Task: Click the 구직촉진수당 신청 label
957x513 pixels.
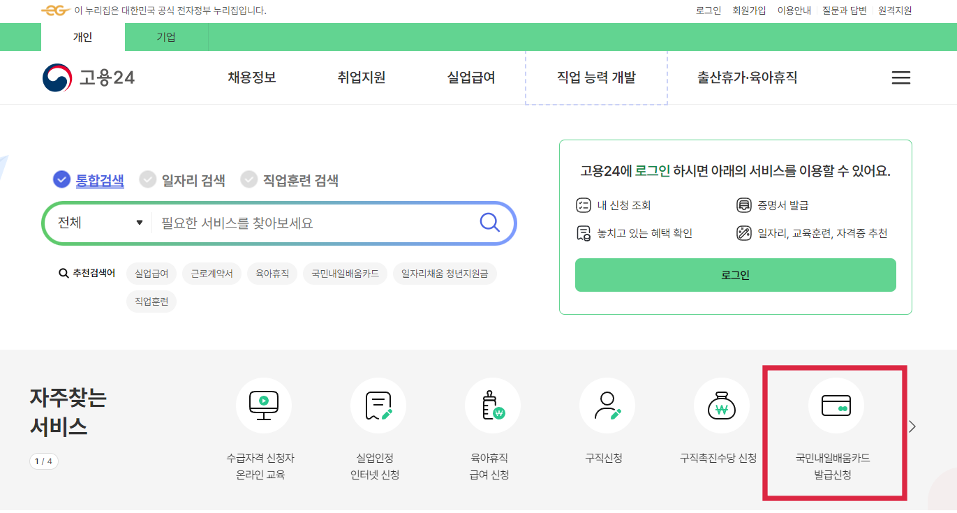Action: click(x=718, y=459)
